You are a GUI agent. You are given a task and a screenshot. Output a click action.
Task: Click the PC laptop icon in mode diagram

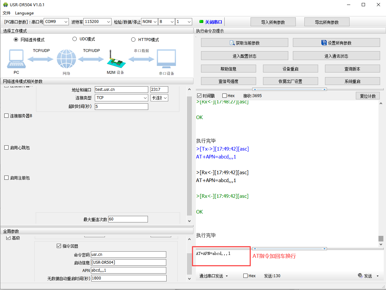click(16, 59)
